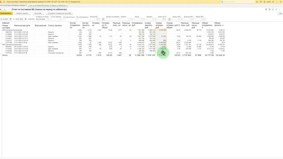
Task: Open the Админ user menu in the title bar
Action: pyautogui.click(x=269, y=2)
